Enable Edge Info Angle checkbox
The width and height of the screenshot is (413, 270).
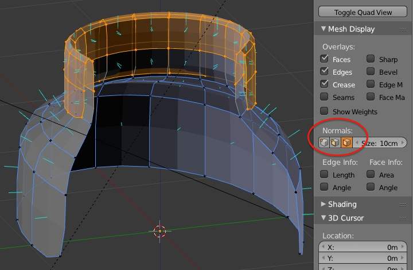click(x=324, y=187)
